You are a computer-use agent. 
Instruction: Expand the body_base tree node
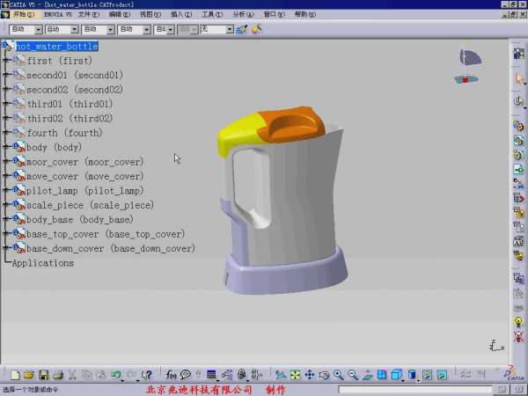tap(5, 219)
